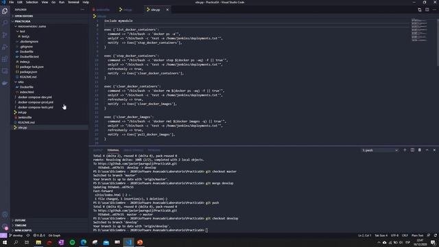Open the Accounts menu icon
The width and height of the screenshot is (439, 247).
coord(5,215)
